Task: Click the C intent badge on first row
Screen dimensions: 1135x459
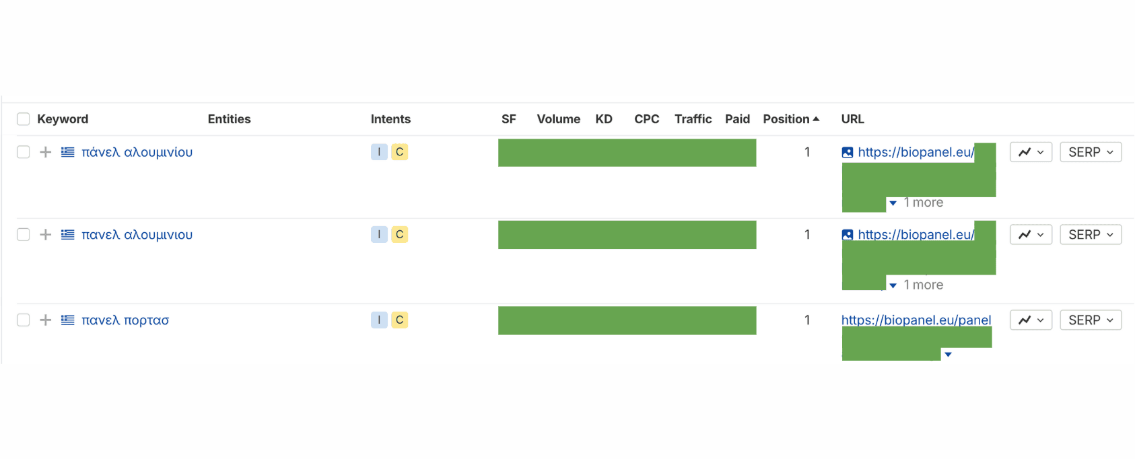Action: coord(400,152)
